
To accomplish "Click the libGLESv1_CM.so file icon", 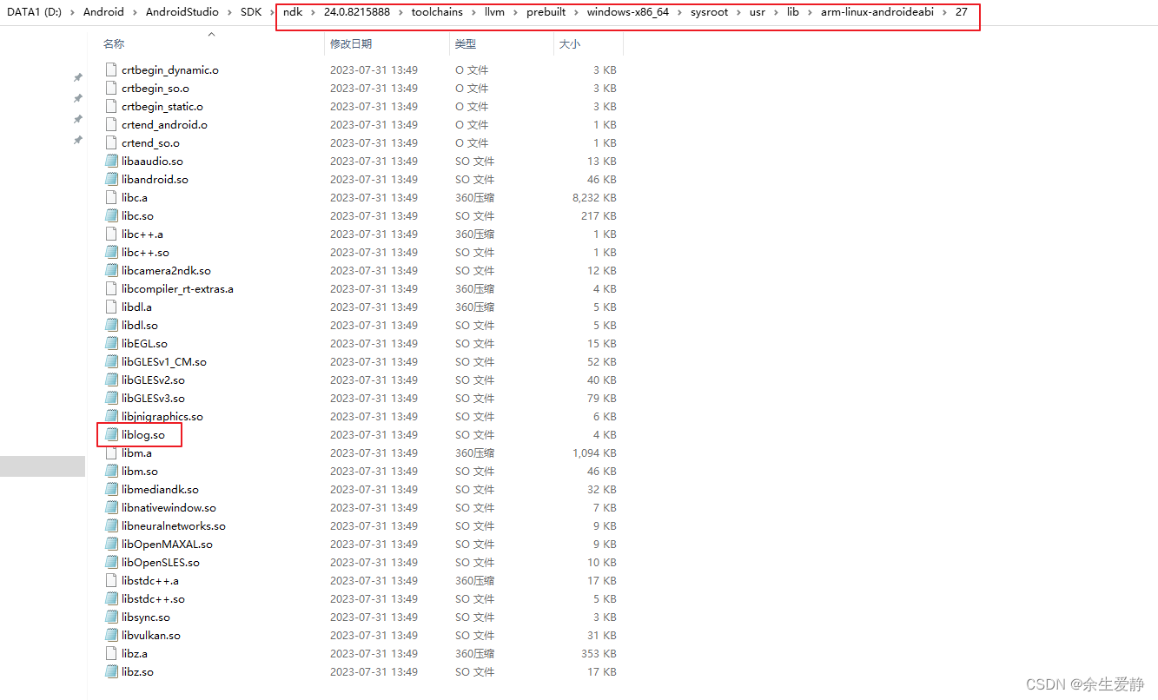I will click(110, 361).
